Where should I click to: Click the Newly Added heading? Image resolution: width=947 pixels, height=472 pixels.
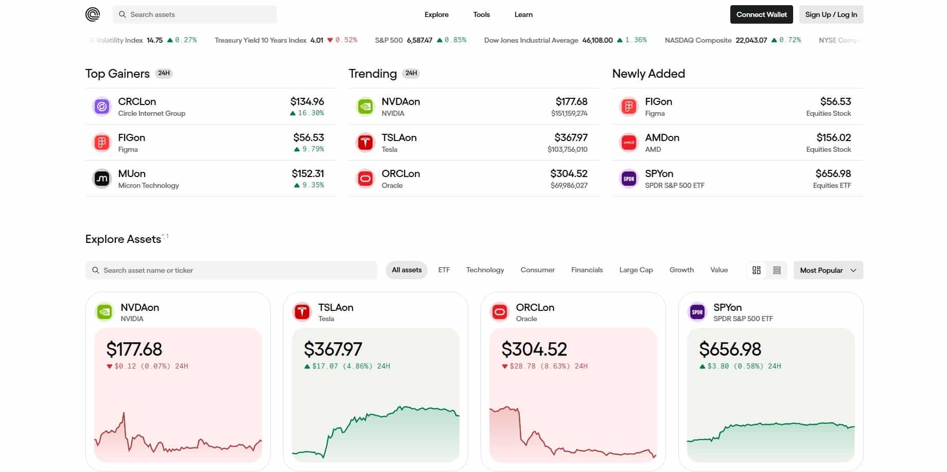click(x=648, y=74)
